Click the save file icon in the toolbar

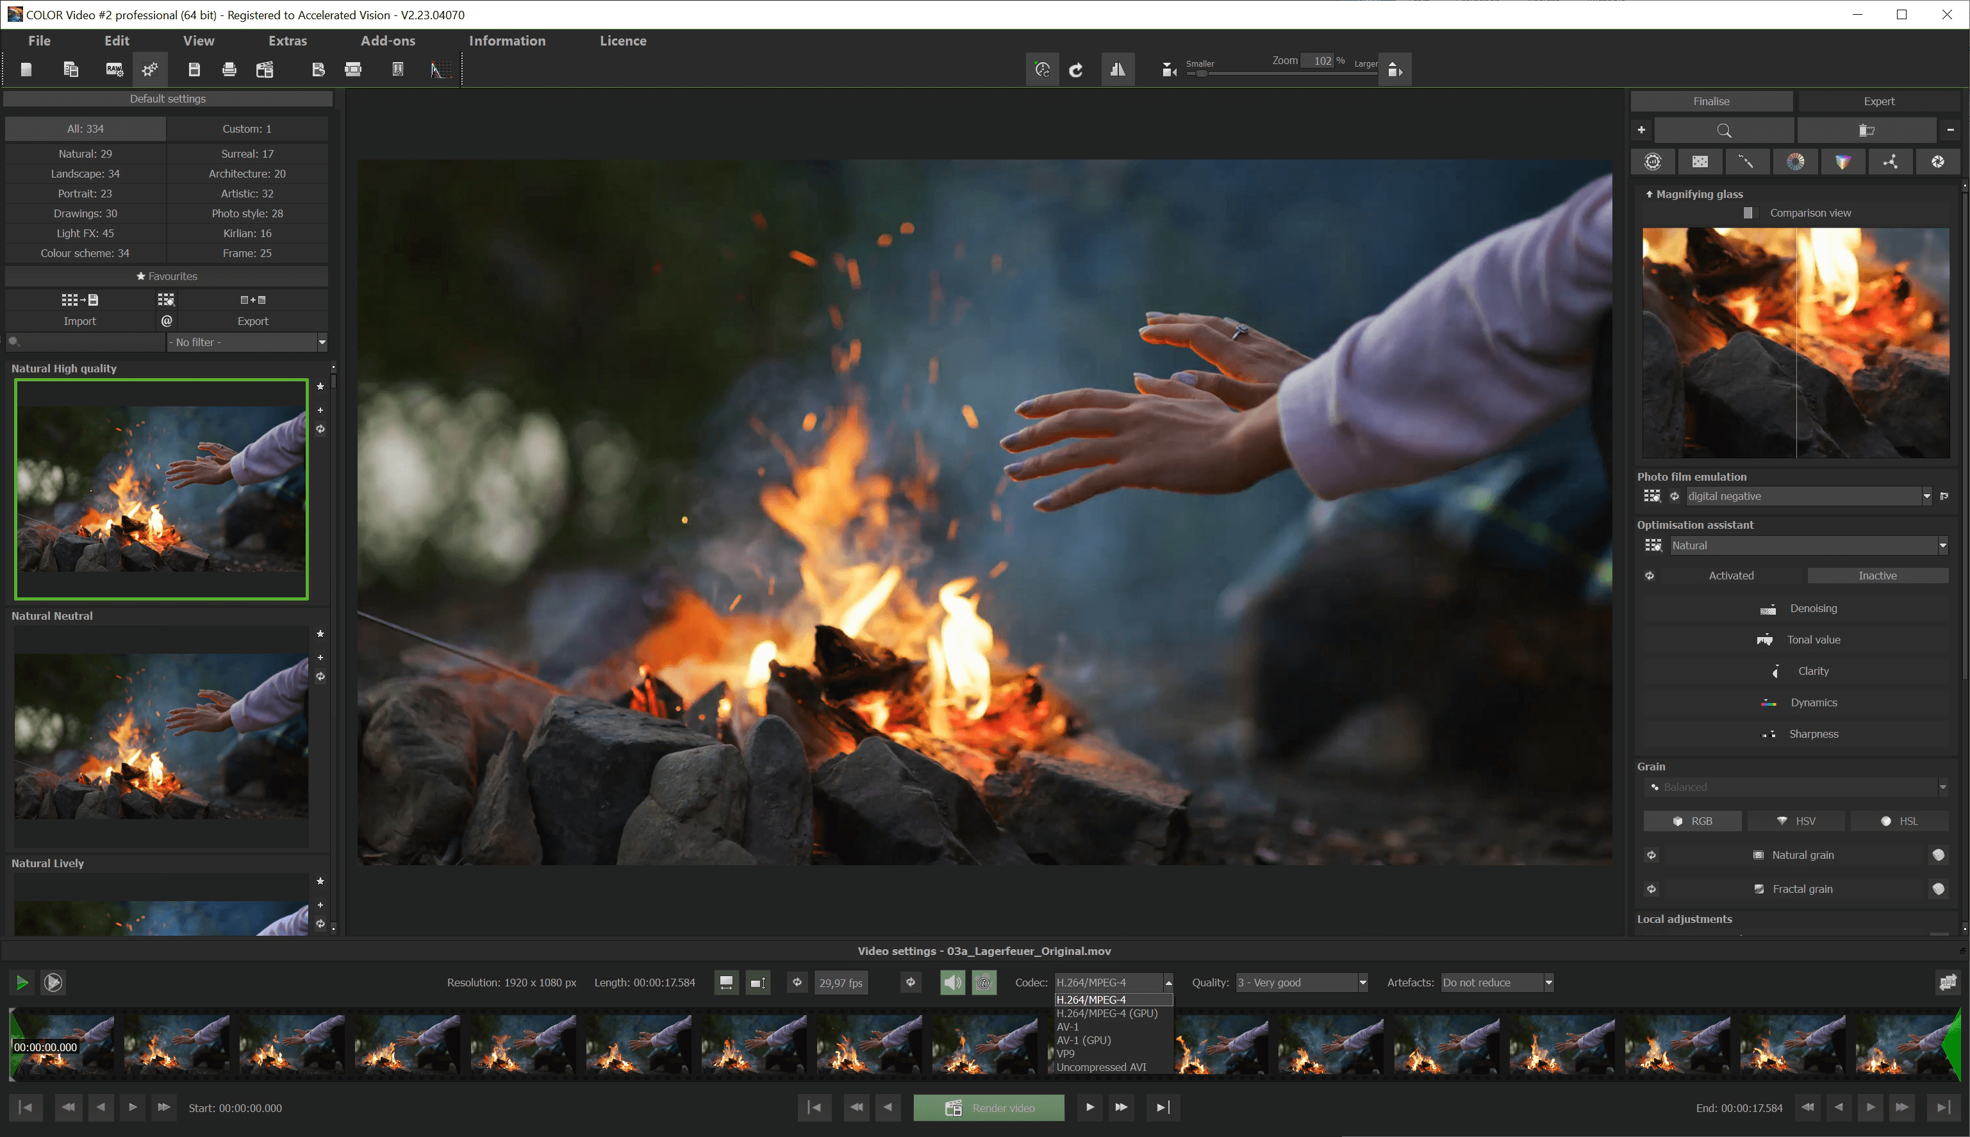pos(193,69)
